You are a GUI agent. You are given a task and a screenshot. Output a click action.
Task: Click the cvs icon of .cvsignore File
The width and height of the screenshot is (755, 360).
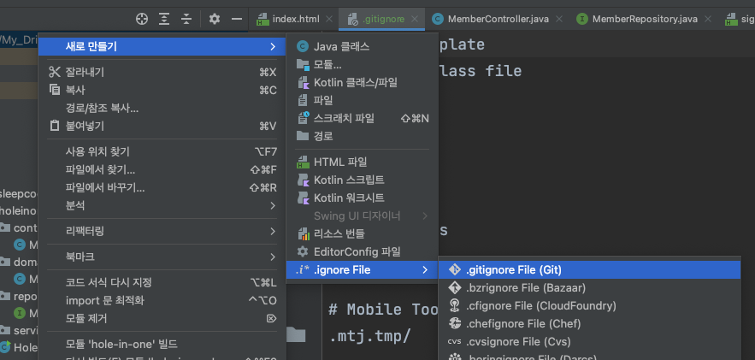point(454,342)
